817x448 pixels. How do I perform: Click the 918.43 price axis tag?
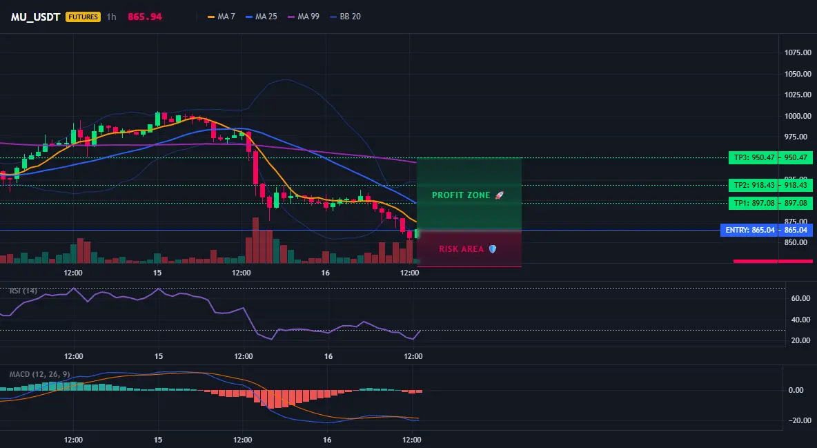click(x=796, y=185)
